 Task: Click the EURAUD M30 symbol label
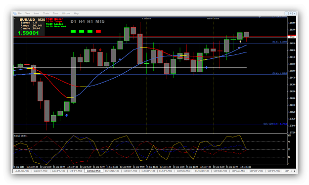(32, 19)
